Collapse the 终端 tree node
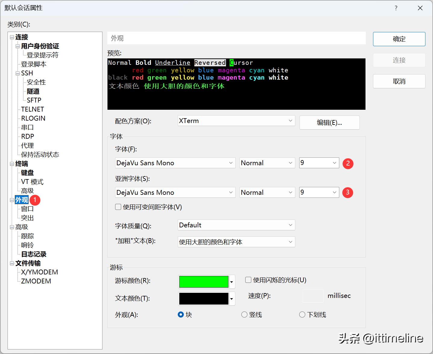 pyautogui.click(x=12, y=164)
